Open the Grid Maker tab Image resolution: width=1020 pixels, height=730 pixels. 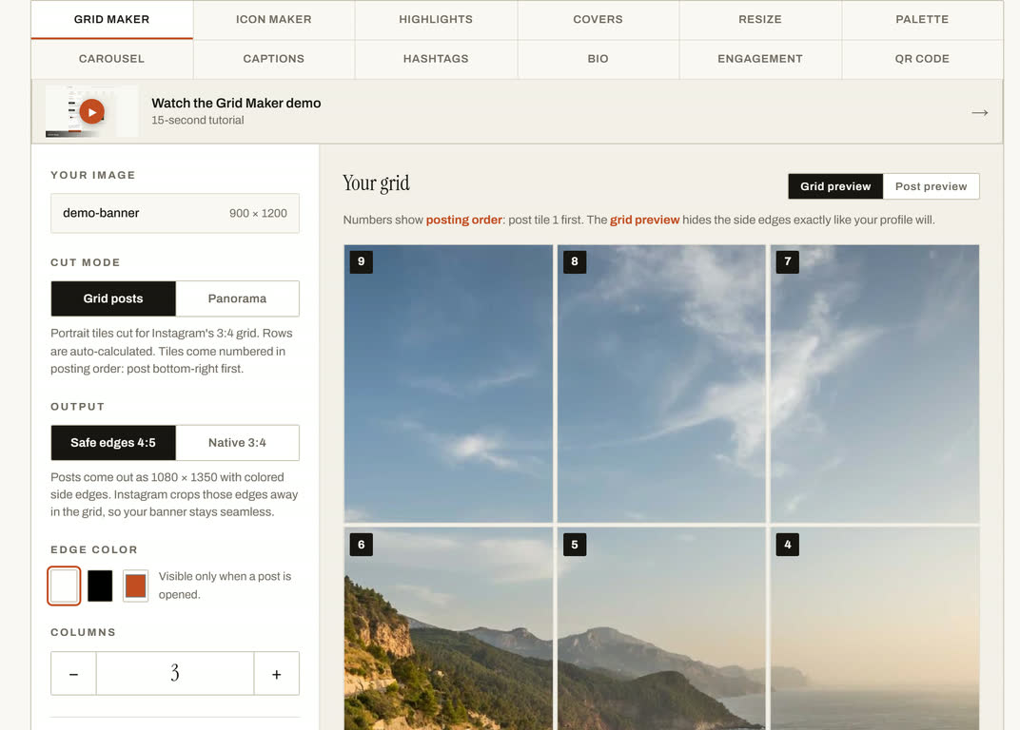(x=112, y=20)
